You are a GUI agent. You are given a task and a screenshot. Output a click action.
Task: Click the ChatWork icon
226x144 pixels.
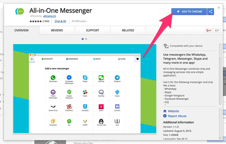pos(69,107)
